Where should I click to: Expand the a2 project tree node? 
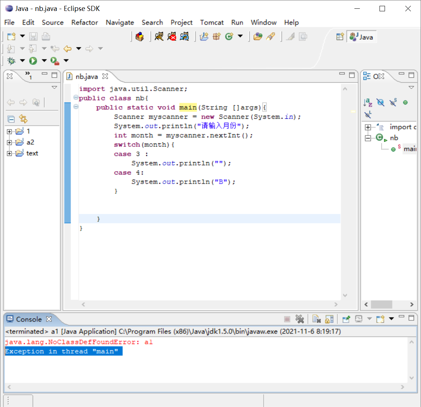click(9, 142)
